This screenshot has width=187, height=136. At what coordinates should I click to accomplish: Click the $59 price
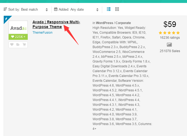pos(170,24)
